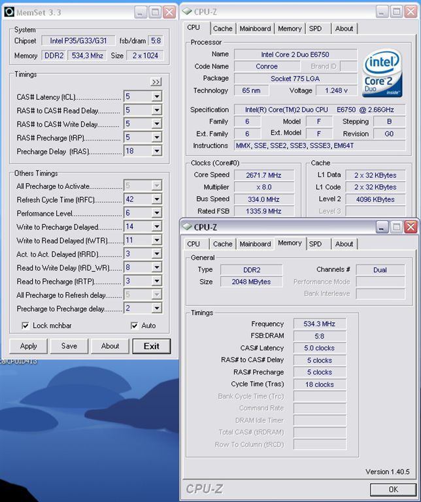Screen dimensions: 421x502
Task: Open the CAS# Latency (tCL) dropdown
Action: tap(156, 96)
